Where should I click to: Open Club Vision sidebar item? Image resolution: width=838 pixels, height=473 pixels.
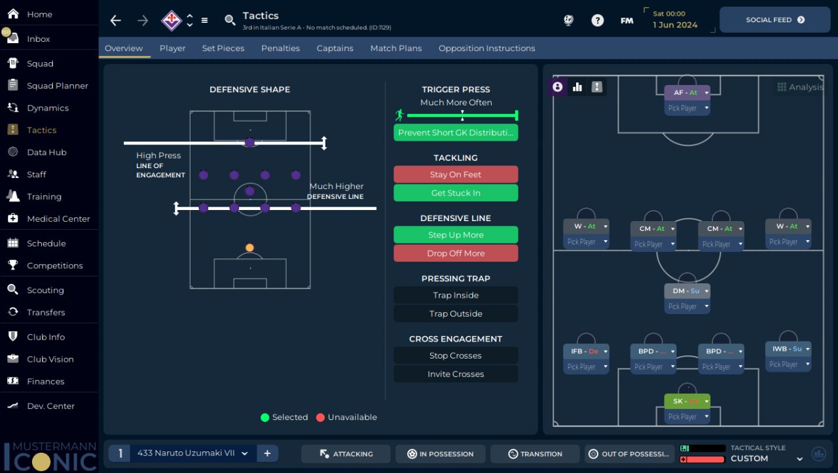[x=50, y=359]
